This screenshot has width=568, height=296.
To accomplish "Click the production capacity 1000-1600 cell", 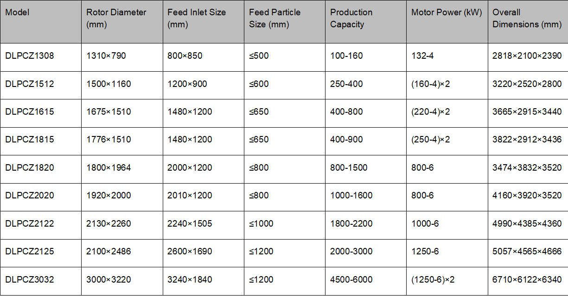I will [x=366, y=197].
